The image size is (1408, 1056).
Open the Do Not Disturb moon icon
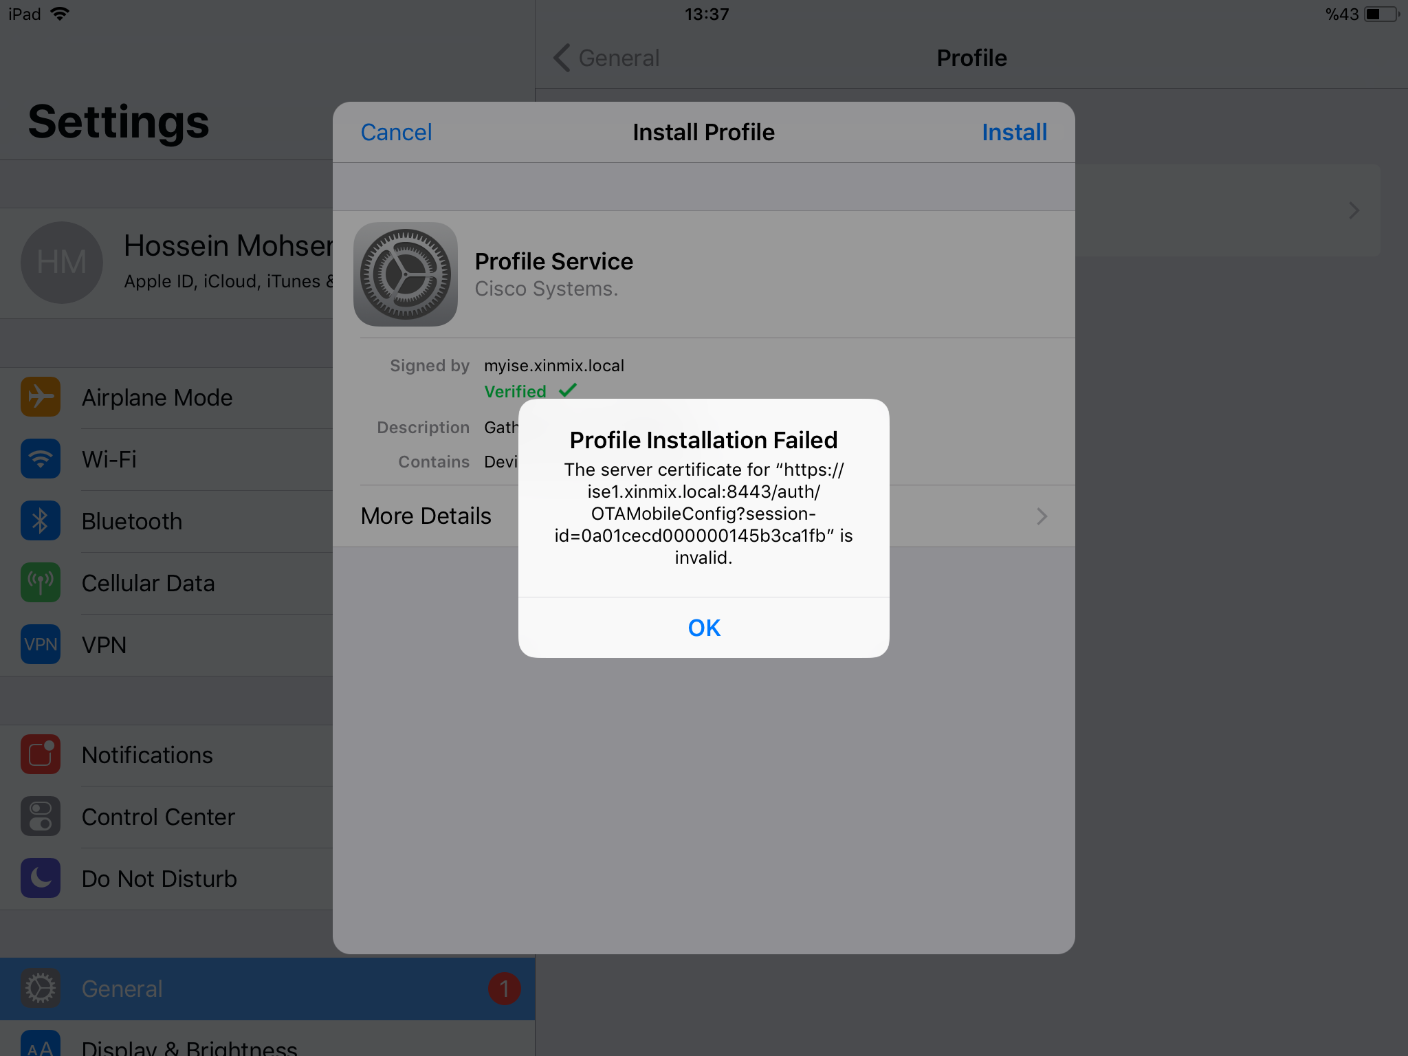pyautogui.click(x=41, y=878)
